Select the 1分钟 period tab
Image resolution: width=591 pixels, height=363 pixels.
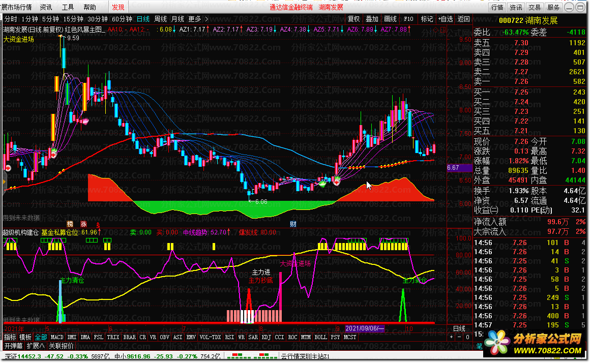point(30,19)
